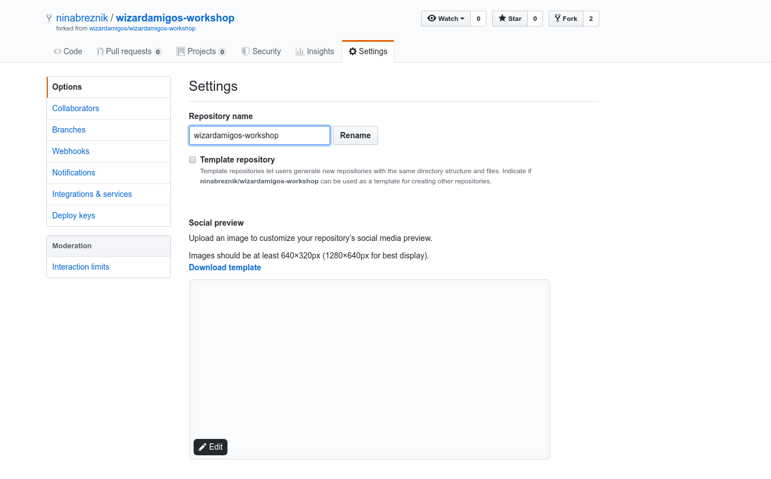Click the Social preview heading

(x=216, y=223)
